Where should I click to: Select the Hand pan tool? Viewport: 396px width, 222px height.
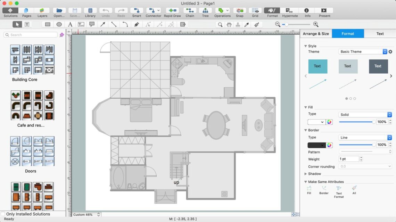click(229, 24)
